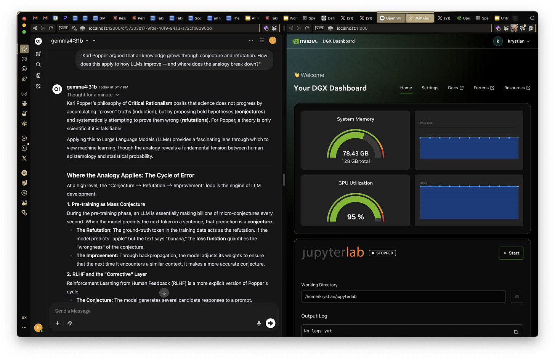The width and height of the screenshot is (555, 359).
Task: Open a new browser tab with plus button
Action: [515, 18]
